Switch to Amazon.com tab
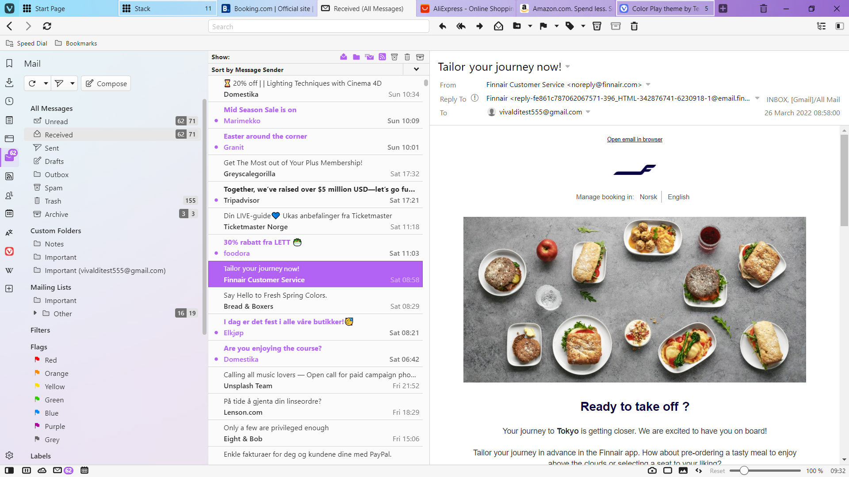This screenshot has height=477, width=849. (566, 8)
